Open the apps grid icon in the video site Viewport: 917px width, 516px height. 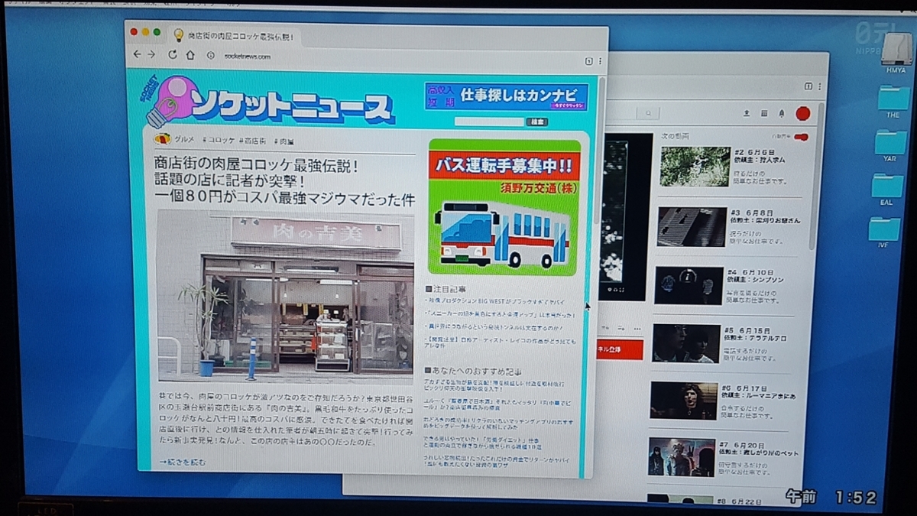(x=763, y=113)
